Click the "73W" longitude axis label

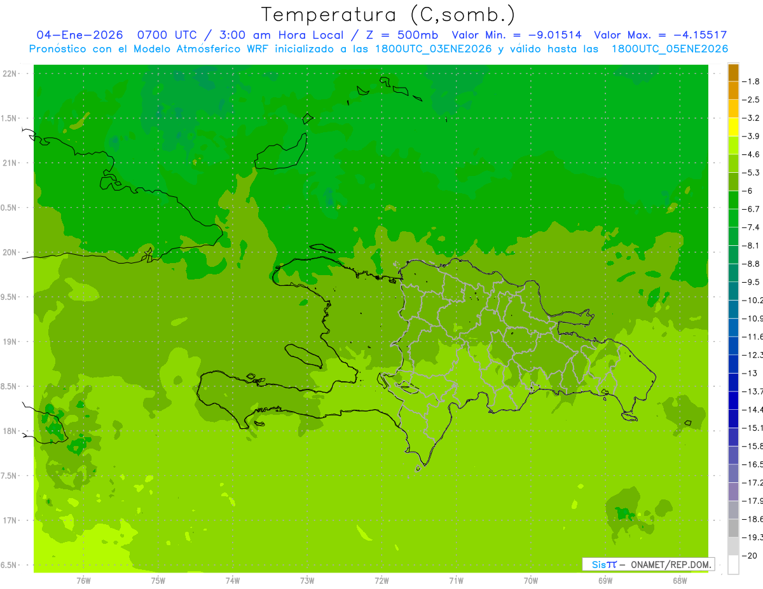coord(307,581)
